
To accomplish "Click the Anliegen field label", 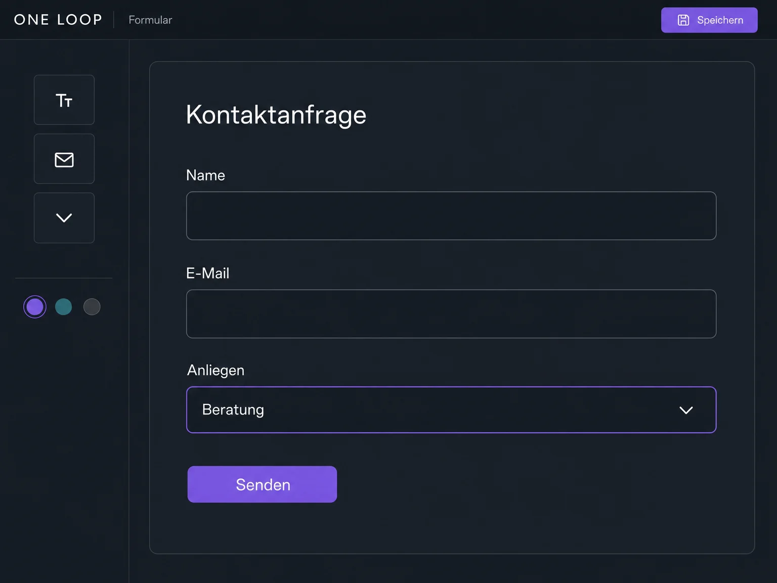I will (215, 370).
